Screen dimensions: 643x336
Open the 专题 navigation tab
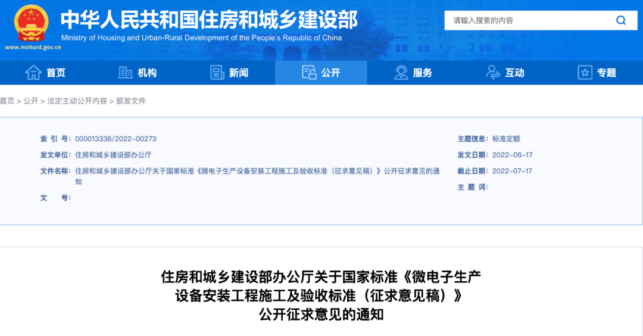click(x=607, y=73)
